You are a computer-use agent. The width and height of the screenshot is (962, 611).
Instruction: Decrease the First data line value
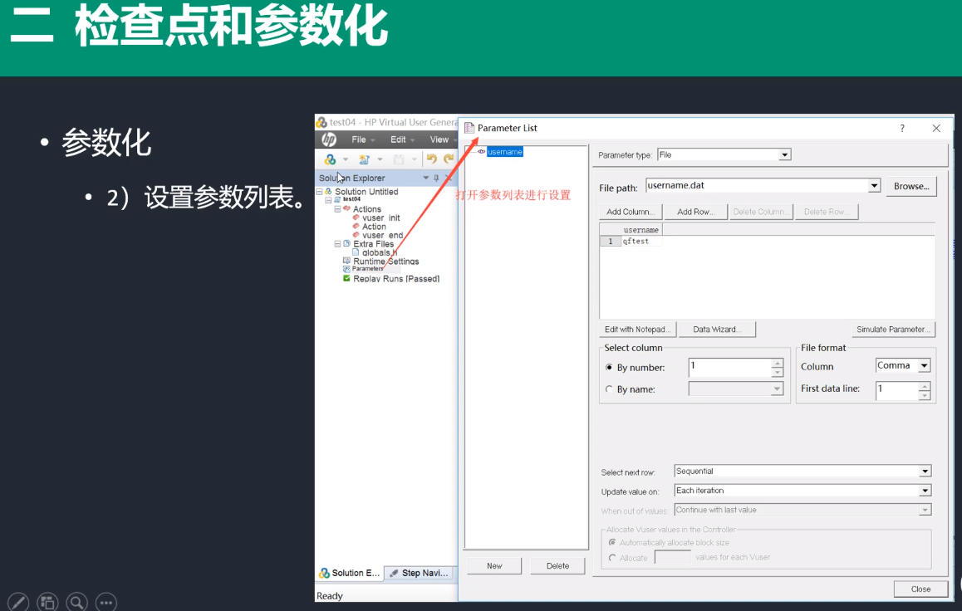(x=924, y=394)
